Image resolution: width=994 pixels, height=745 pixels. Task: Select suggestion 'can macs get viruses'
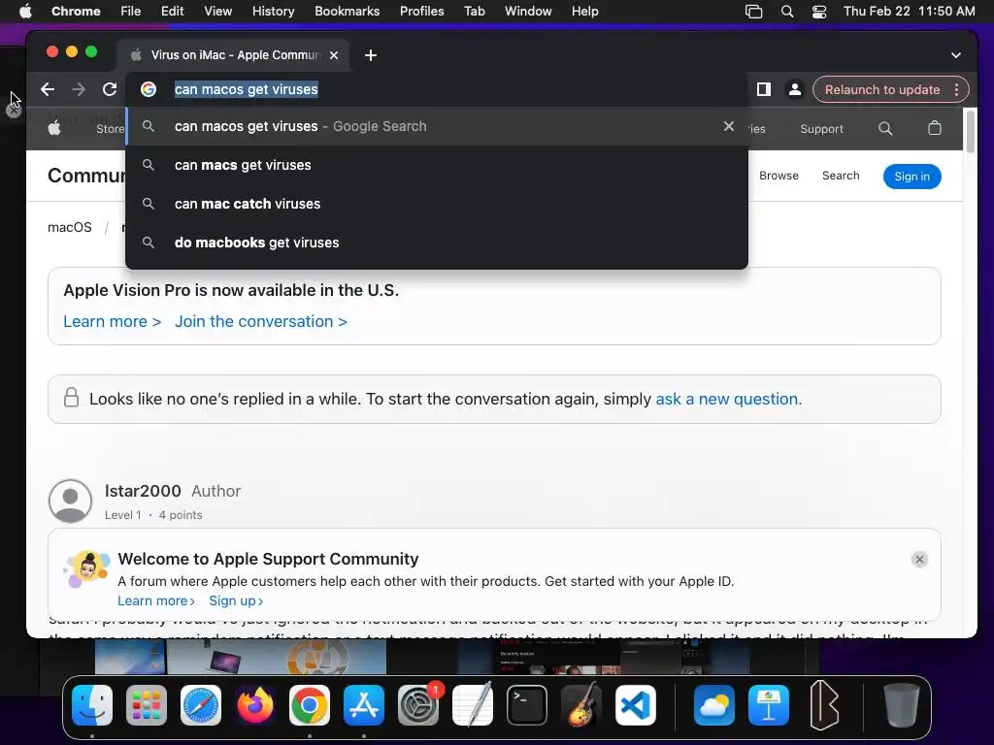point(437,165)
